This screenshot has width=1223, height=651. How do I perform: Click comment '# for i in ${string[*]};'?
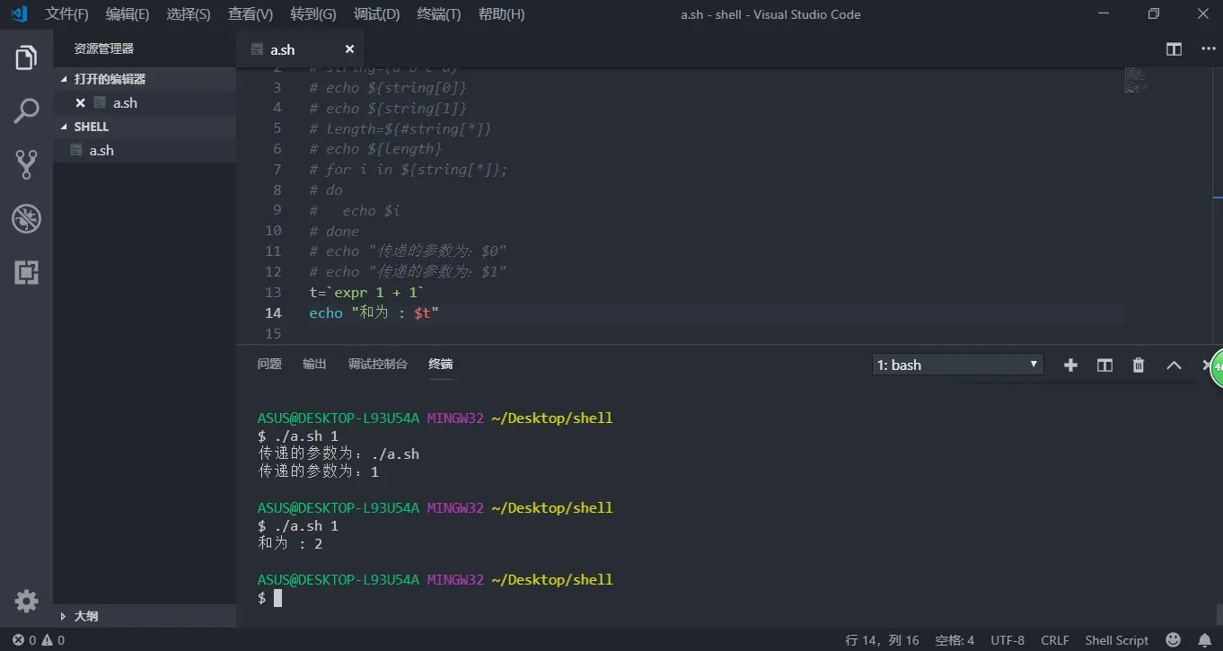click(409, 170)
